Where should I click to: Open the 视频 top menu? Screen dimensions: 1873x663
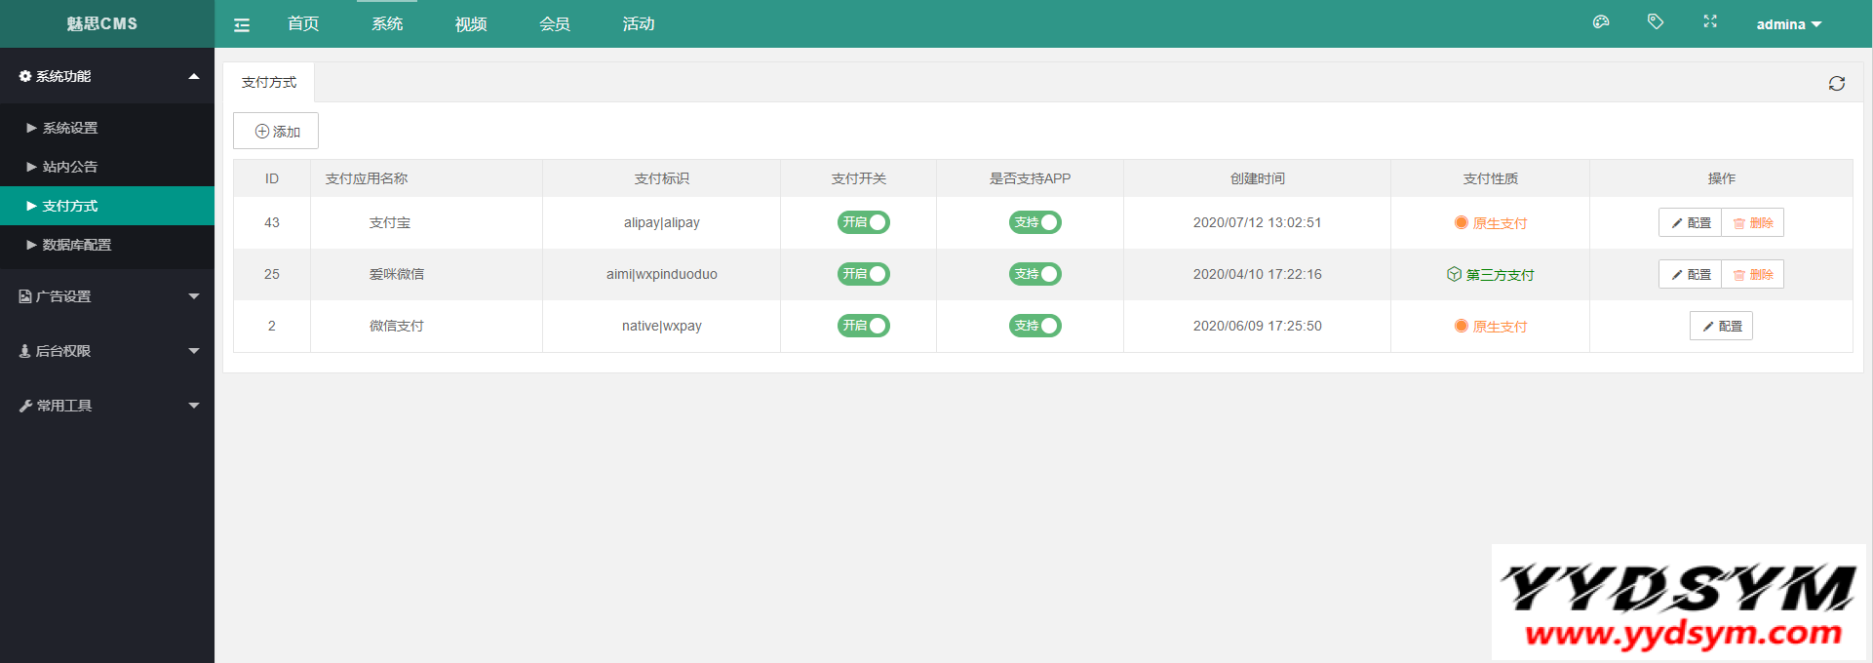click(x=471, y=24)
